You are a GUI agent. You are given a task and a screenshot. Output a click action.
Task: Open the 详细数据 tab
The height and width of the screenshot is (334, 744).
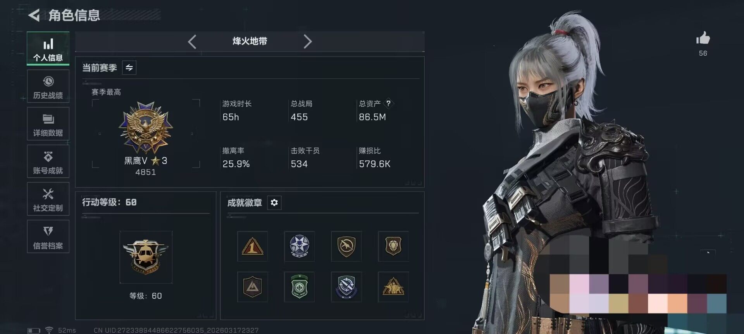click(48, 124)
